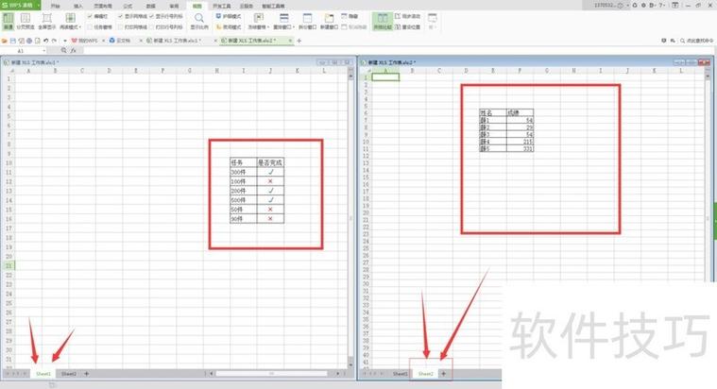Select the Normal view icon in ribbon
This screenshot has width=717, height=389.
coord(9,21)
